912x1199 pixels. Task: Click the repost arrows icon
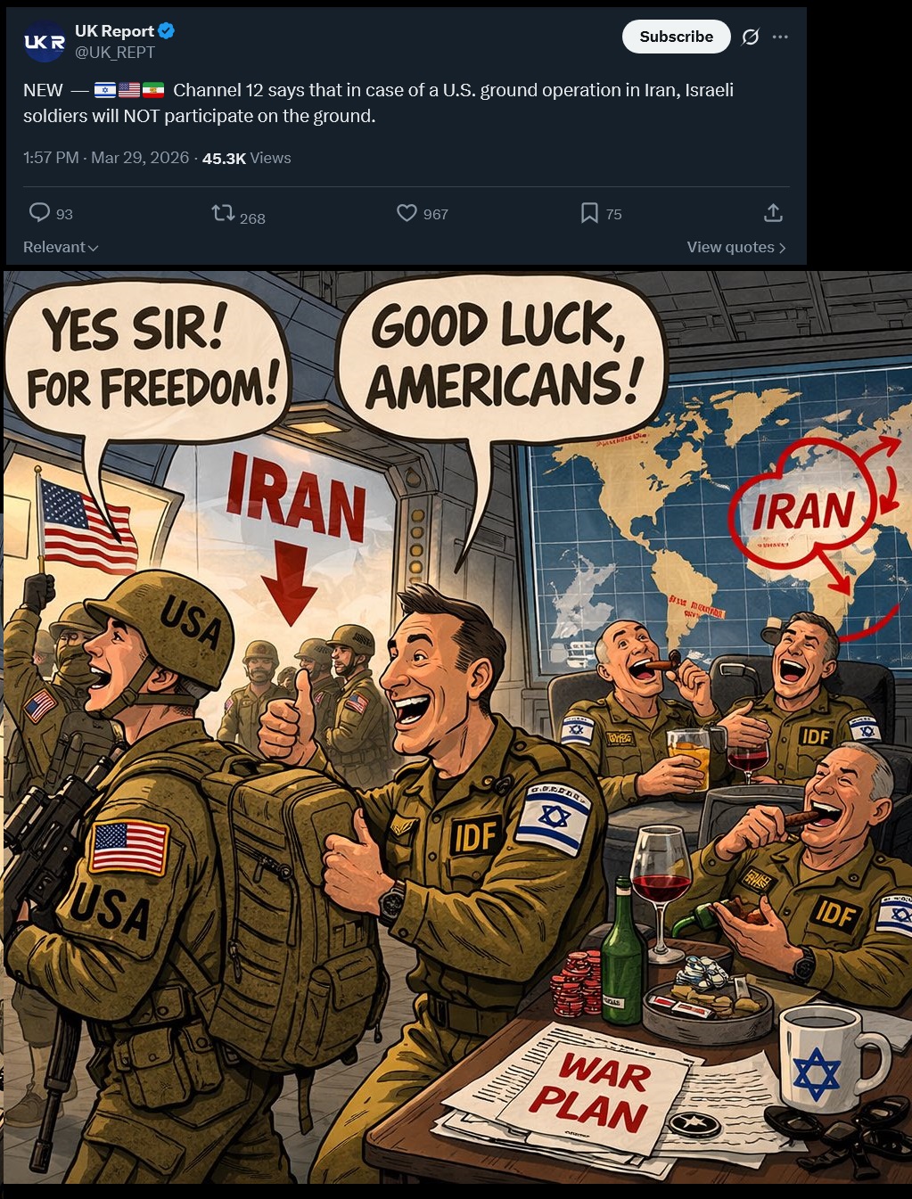coord(223,213)
